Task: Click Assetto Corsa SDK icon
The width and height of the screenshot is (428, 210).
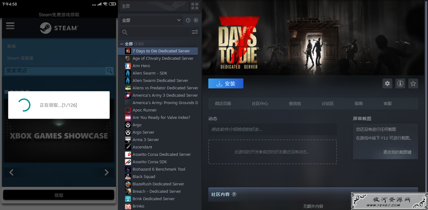Action: click(128, 162)
